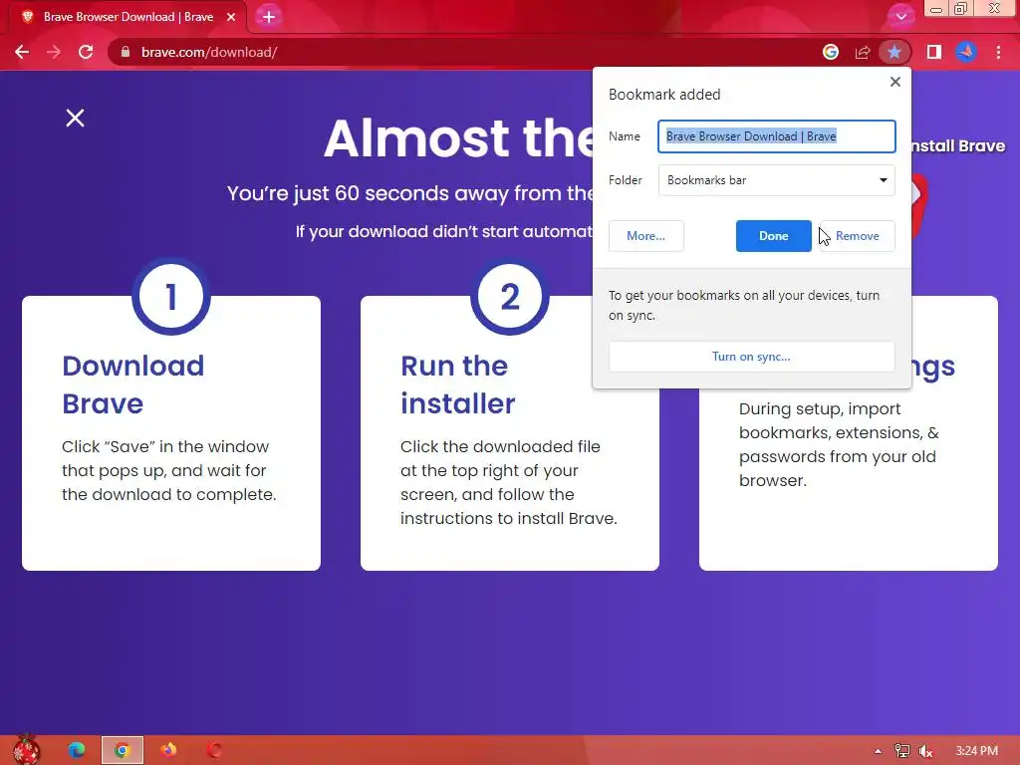Open the profile avatar menu
Viewport: 1020px width, 765px height.
966,52
